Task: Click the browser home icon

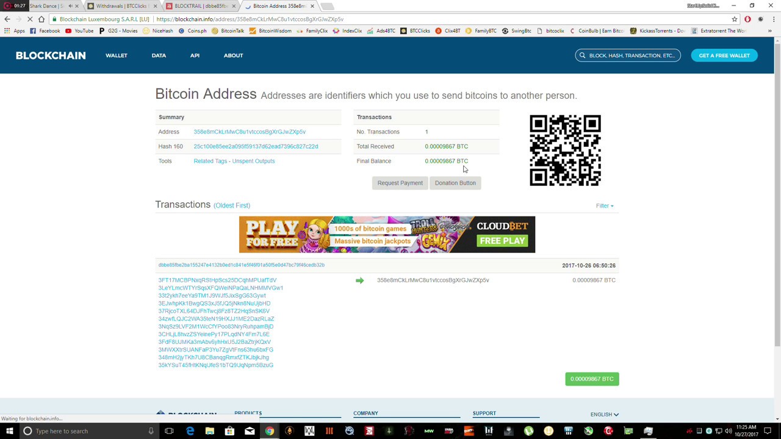Action: coord(41,19)
